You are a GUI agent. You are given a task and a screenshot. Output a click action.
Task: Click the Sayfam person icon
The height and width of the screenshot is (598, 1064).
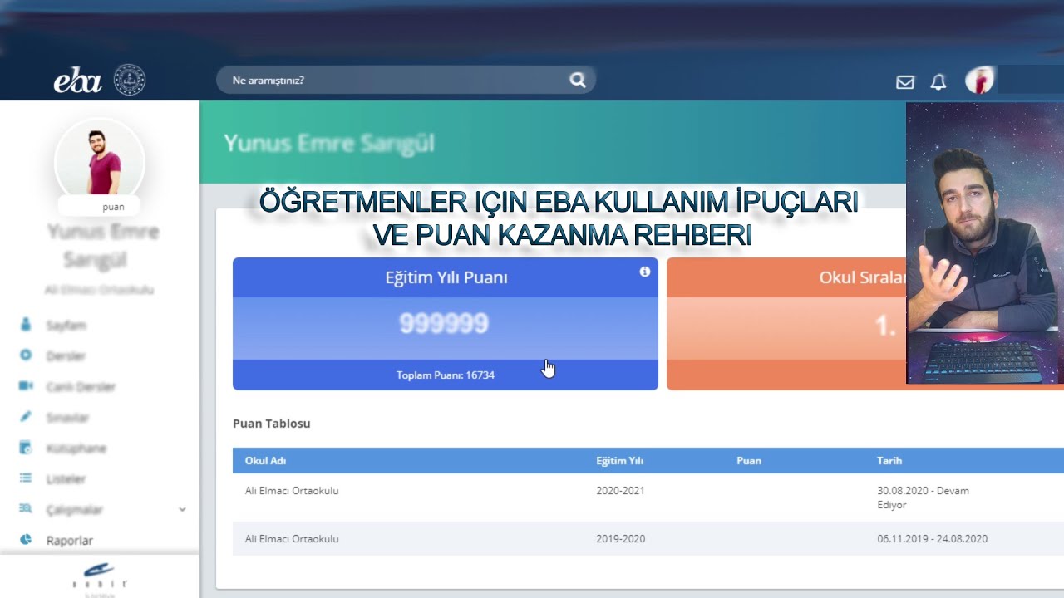pyautogui.click(x=26, y=325)
